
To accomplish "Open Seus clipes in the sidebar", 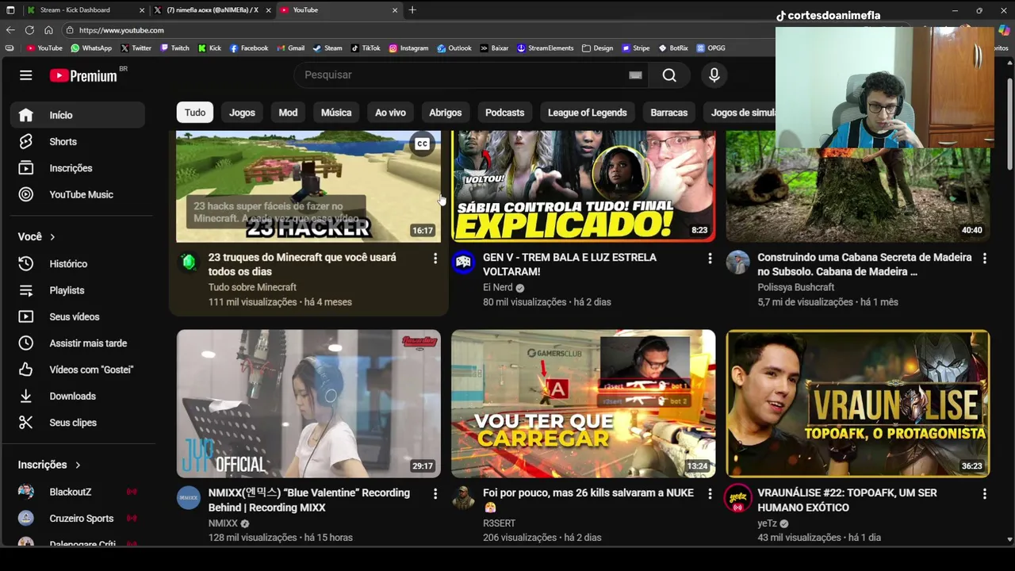I will (78, 423).
